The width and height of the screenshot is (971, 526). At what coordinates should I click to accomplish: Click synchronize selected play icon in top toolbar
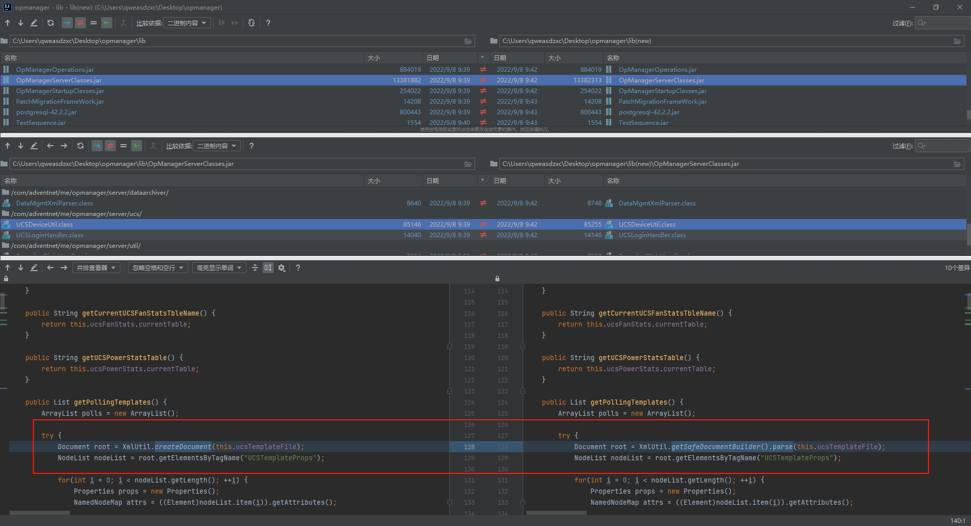222,23
